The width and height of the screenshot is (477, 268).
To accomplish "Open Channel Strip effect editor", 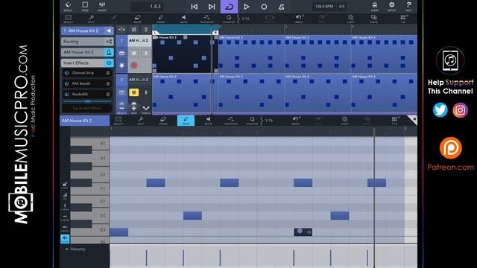I will click(x=108, y=73).
